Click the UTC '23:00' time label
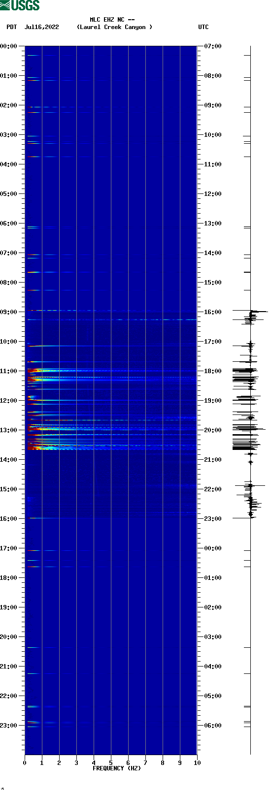Image resolution: width=272 pixels, height=794 pixels. click(213, 519)
